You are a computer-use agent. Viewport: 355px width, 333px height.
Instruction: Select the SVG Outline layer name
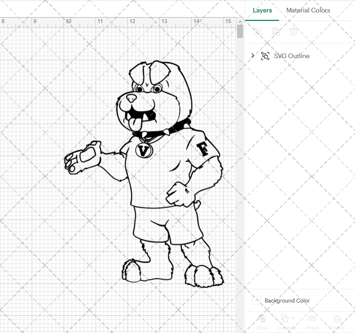coord(291,56)
